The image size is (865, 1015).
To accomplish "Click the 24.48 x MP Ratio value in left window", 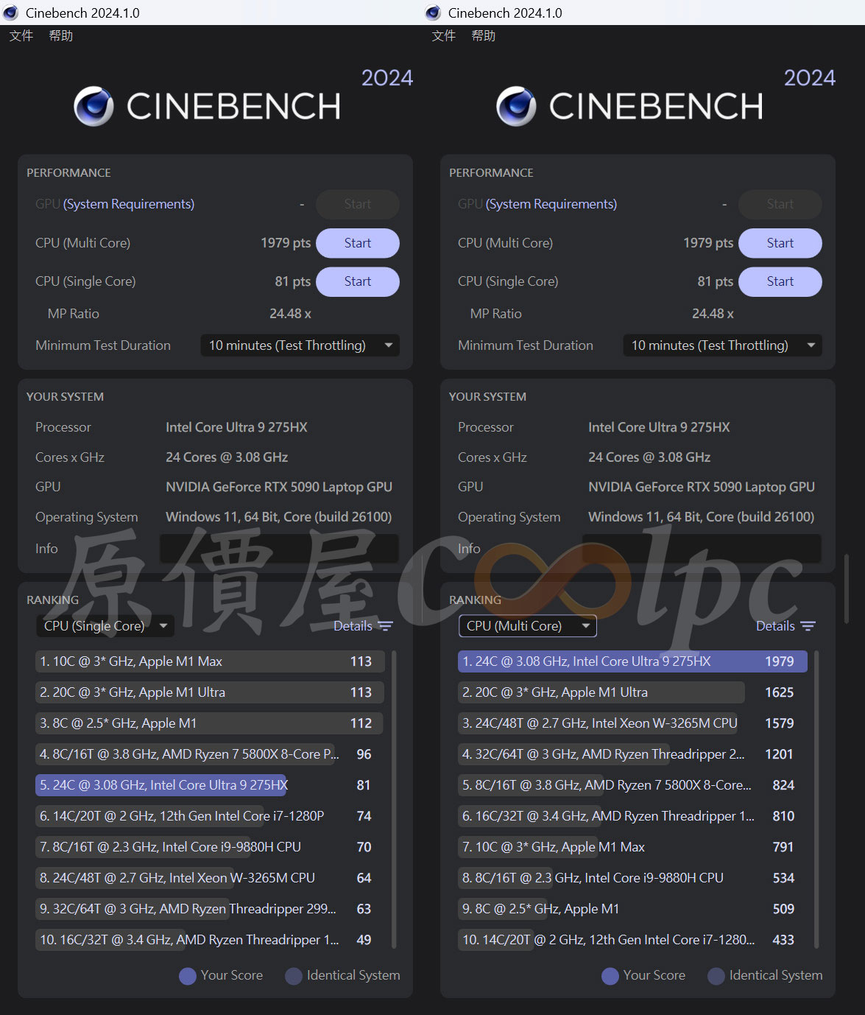I will point(290,314).
